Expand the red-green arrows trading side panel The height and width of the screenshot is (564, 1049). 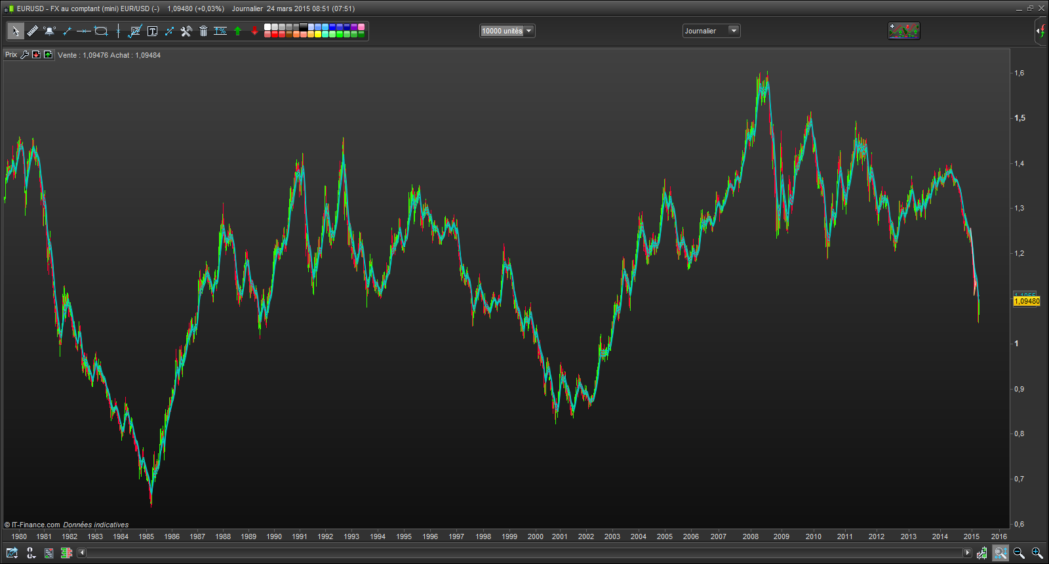pyautogui.click(x=1041, y=31)
